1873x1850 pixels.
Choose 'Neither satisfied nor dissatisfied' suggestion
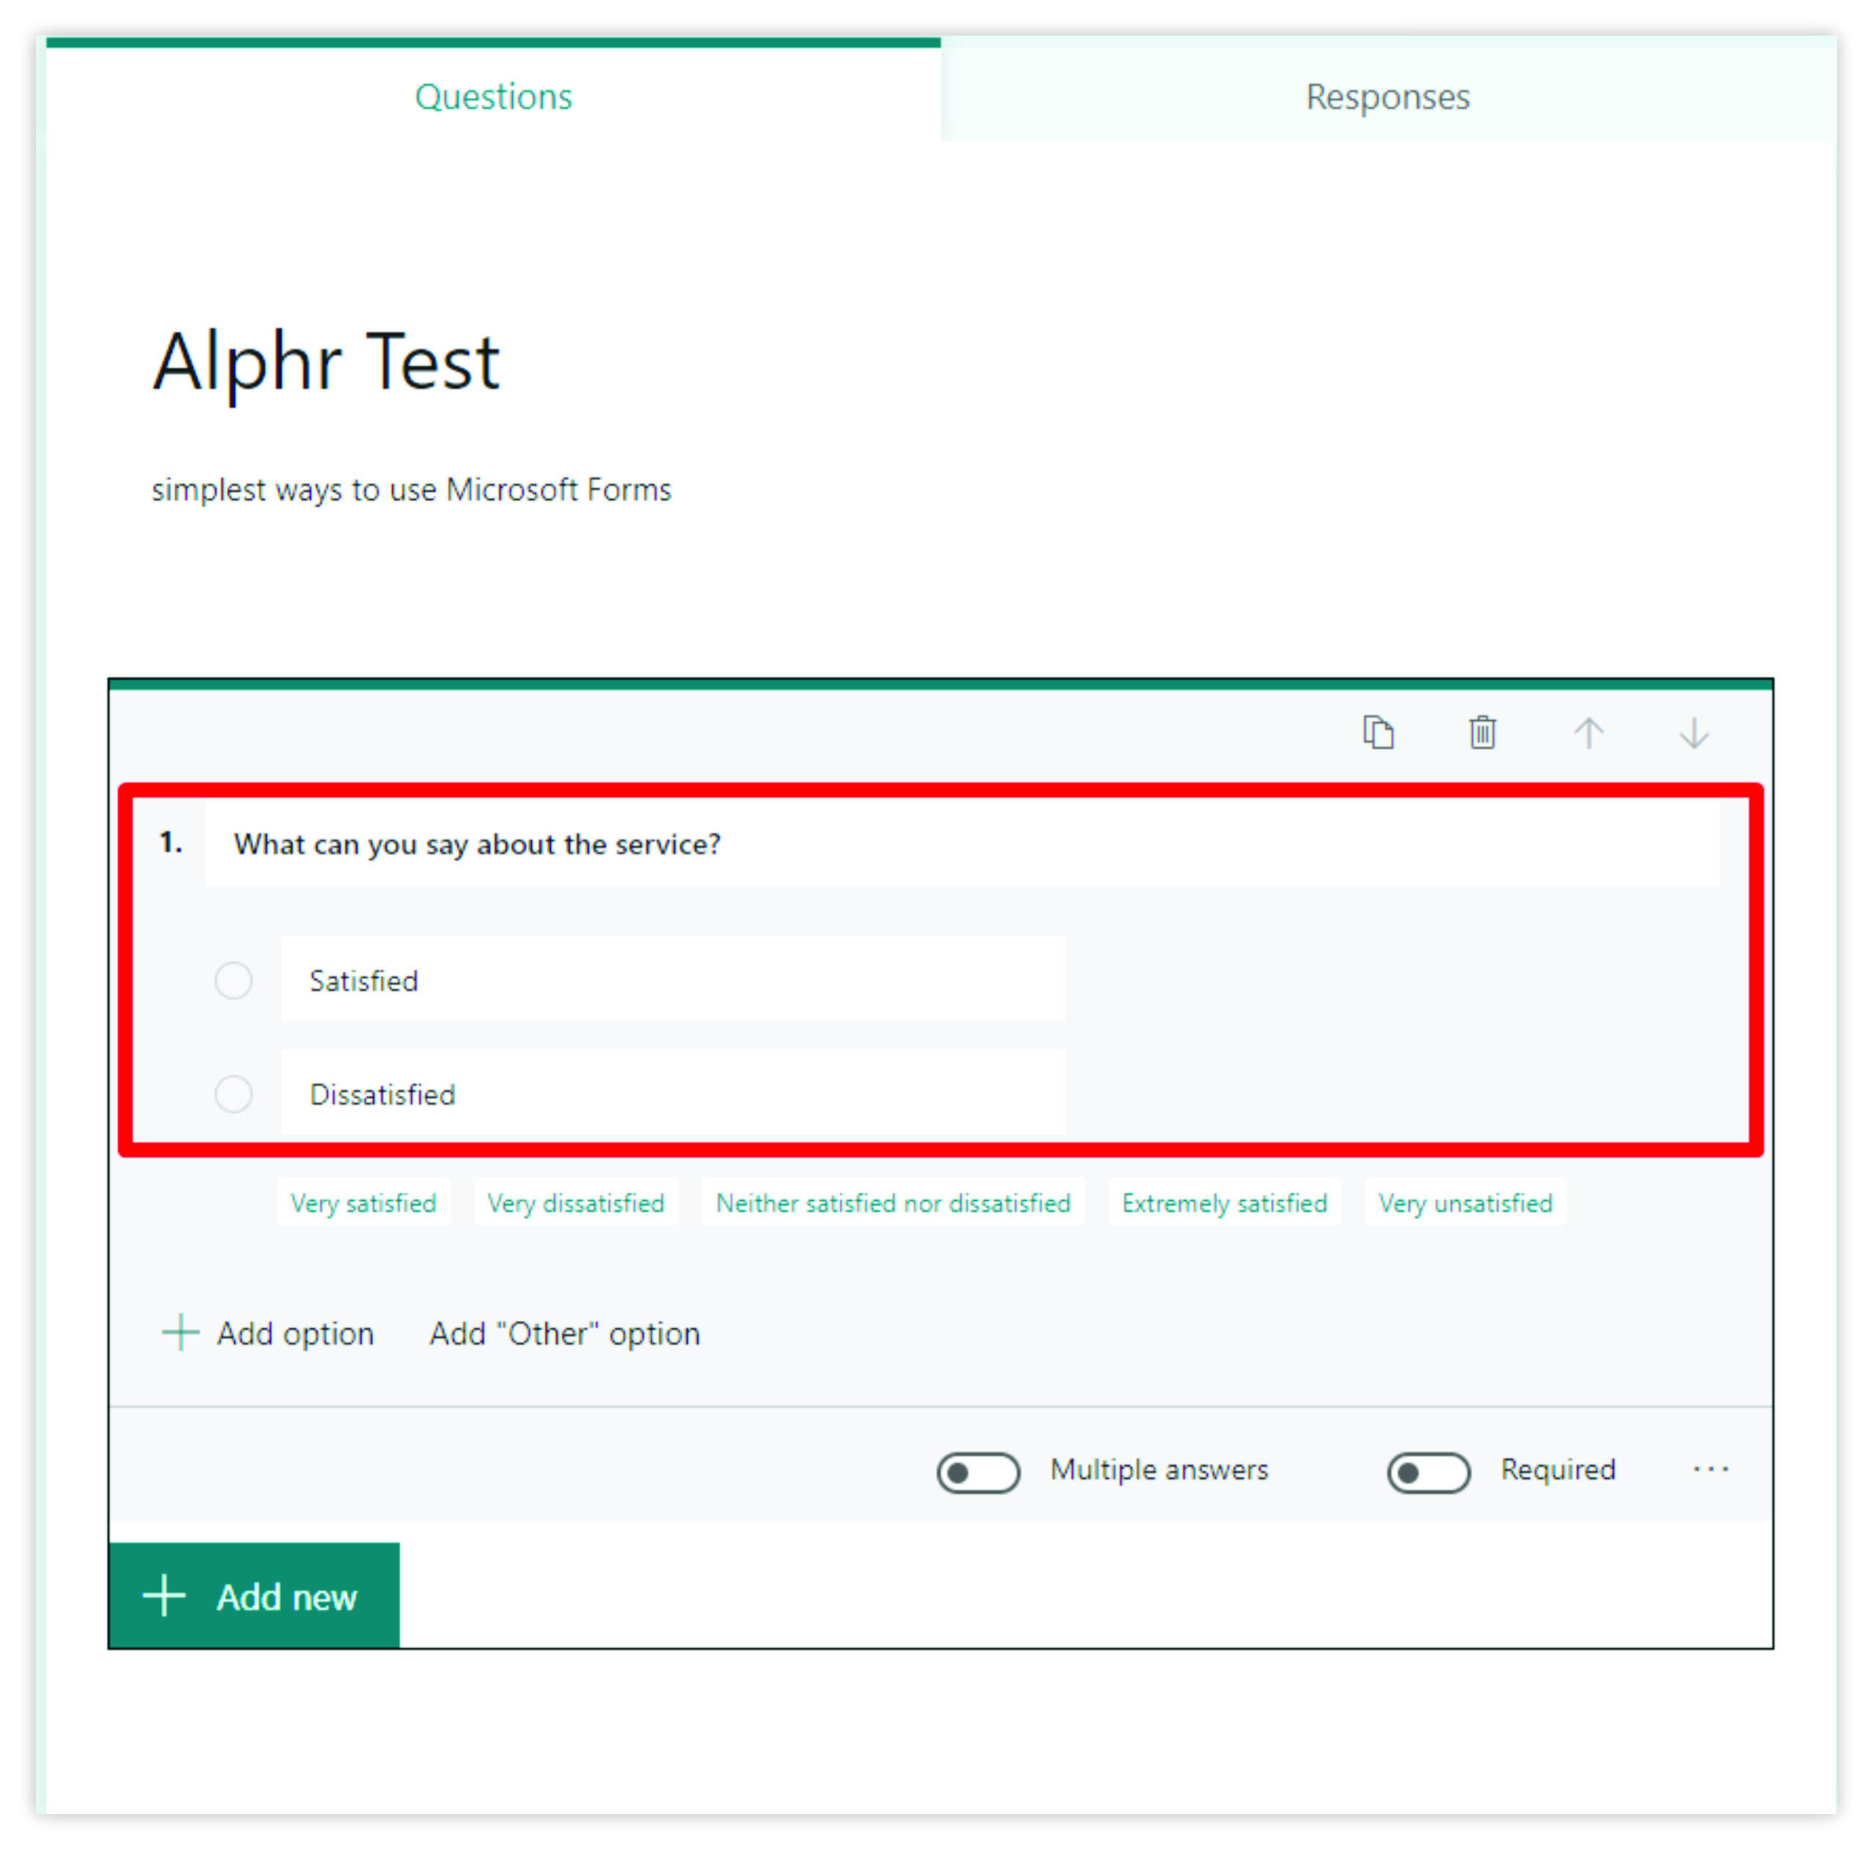(x=893, y=1202)
